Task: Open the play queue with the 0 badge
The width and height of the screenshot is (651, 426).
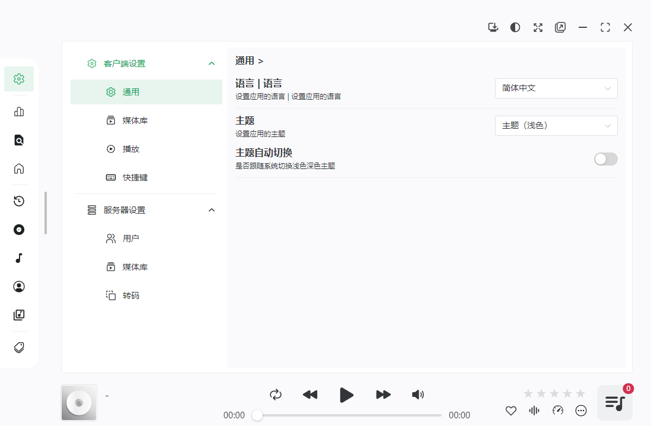Action: [614, 403]
